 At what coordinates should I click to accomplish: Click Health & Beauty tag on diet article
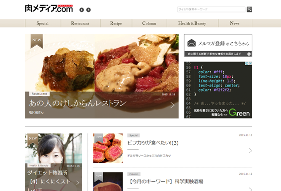(39, 166)
